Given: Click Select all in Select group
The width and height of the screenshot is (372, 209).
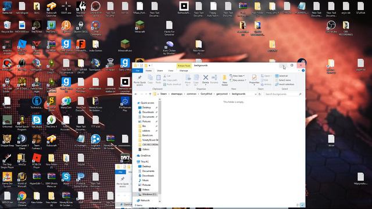Looking at the screenshot, I should [x=281, y=76].
